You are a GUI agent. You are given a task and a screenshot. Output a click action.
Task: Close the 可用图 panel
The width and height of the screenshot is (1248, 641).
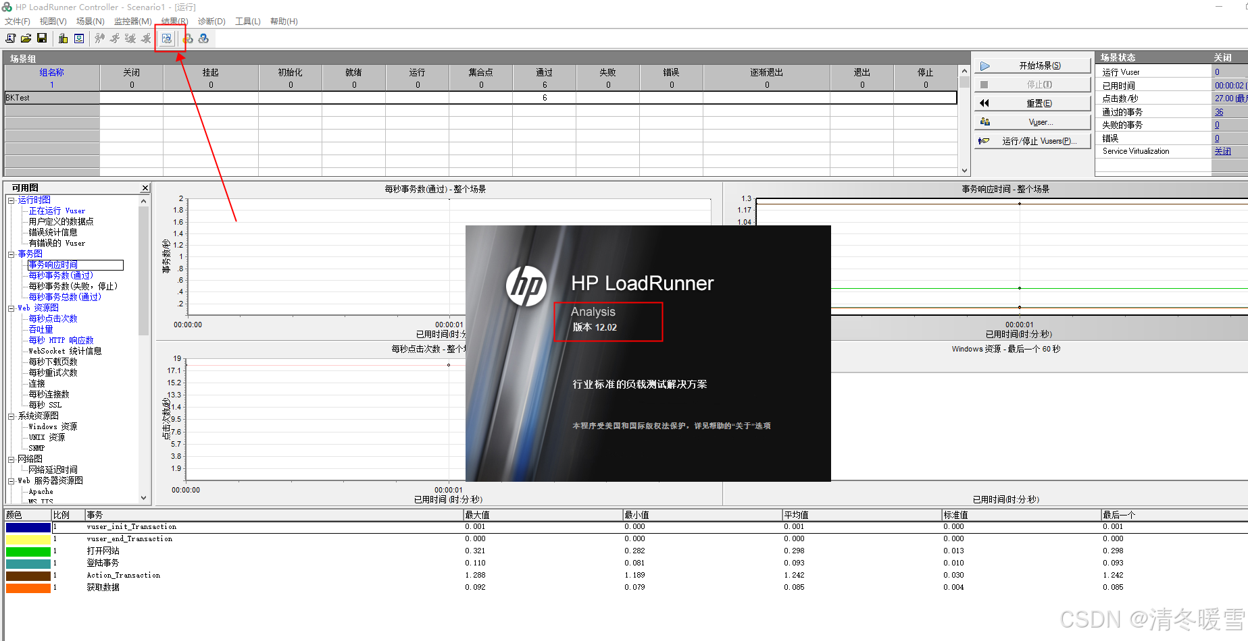coord(145,188)
